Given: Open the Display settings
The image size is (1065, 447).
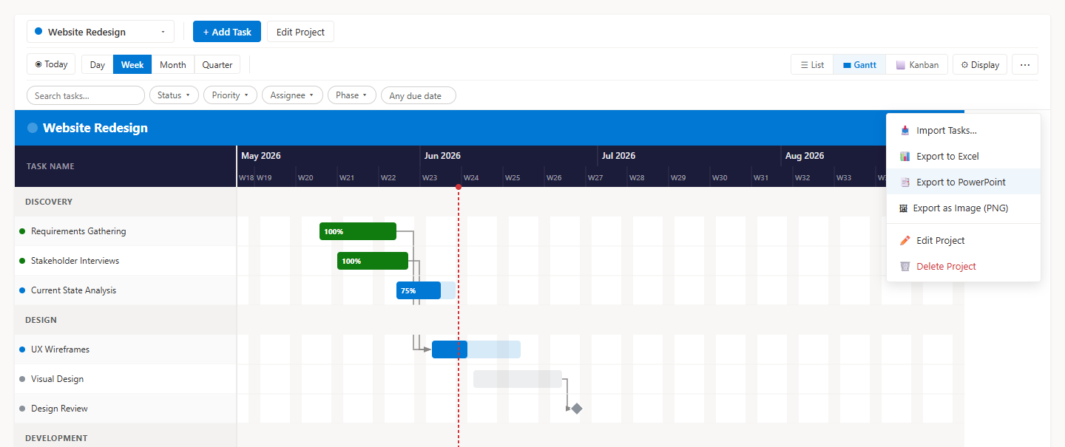Looking at the screenshot, I should (980, 65).
